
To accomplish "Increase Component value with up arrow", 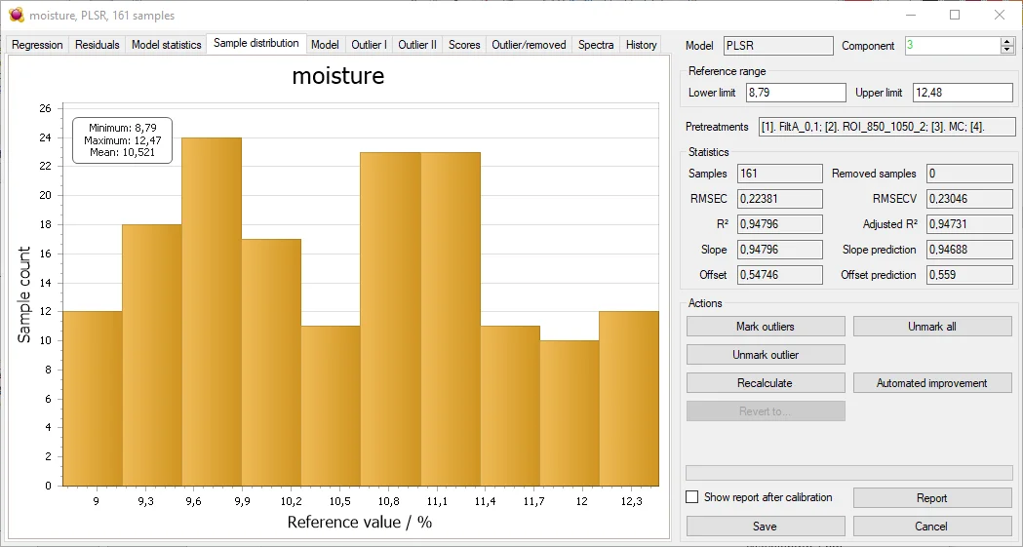I will click(1007, 42).
